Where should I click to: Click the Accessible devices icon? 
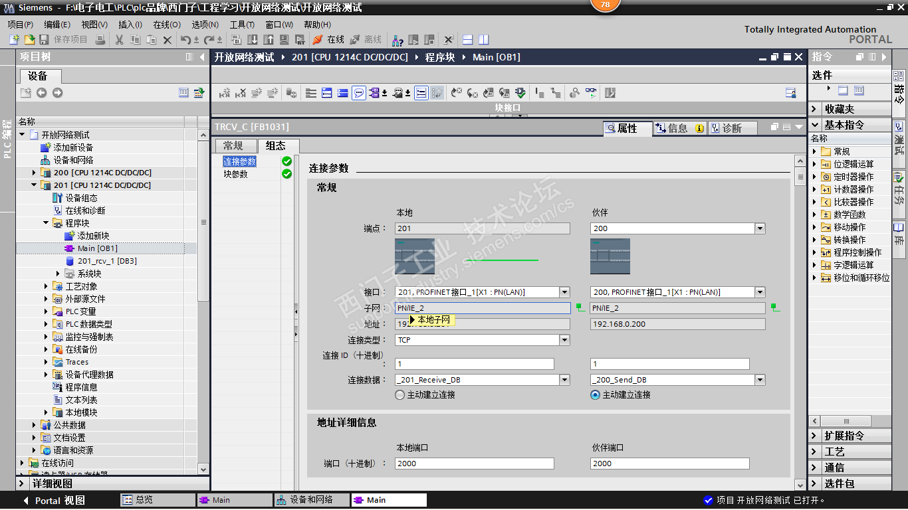click(x=397, y=40)
